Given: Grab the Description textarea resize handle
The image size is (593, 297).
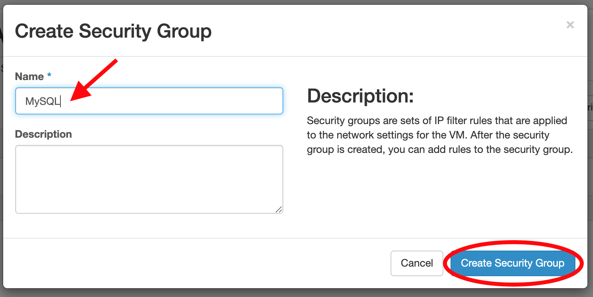Looking at the screenshot, I should [x=279, y=209].
